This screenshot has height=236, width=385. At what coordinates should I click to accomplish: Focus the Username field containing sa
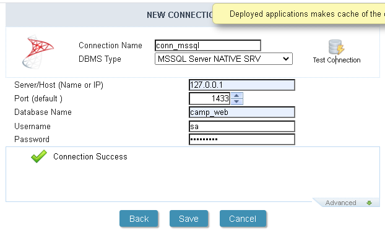point(242,127)
